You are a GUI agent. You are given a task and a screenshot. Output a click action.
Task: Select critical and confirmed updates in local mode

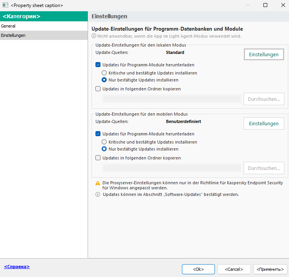pyautogui.click(x=104, y=73)
